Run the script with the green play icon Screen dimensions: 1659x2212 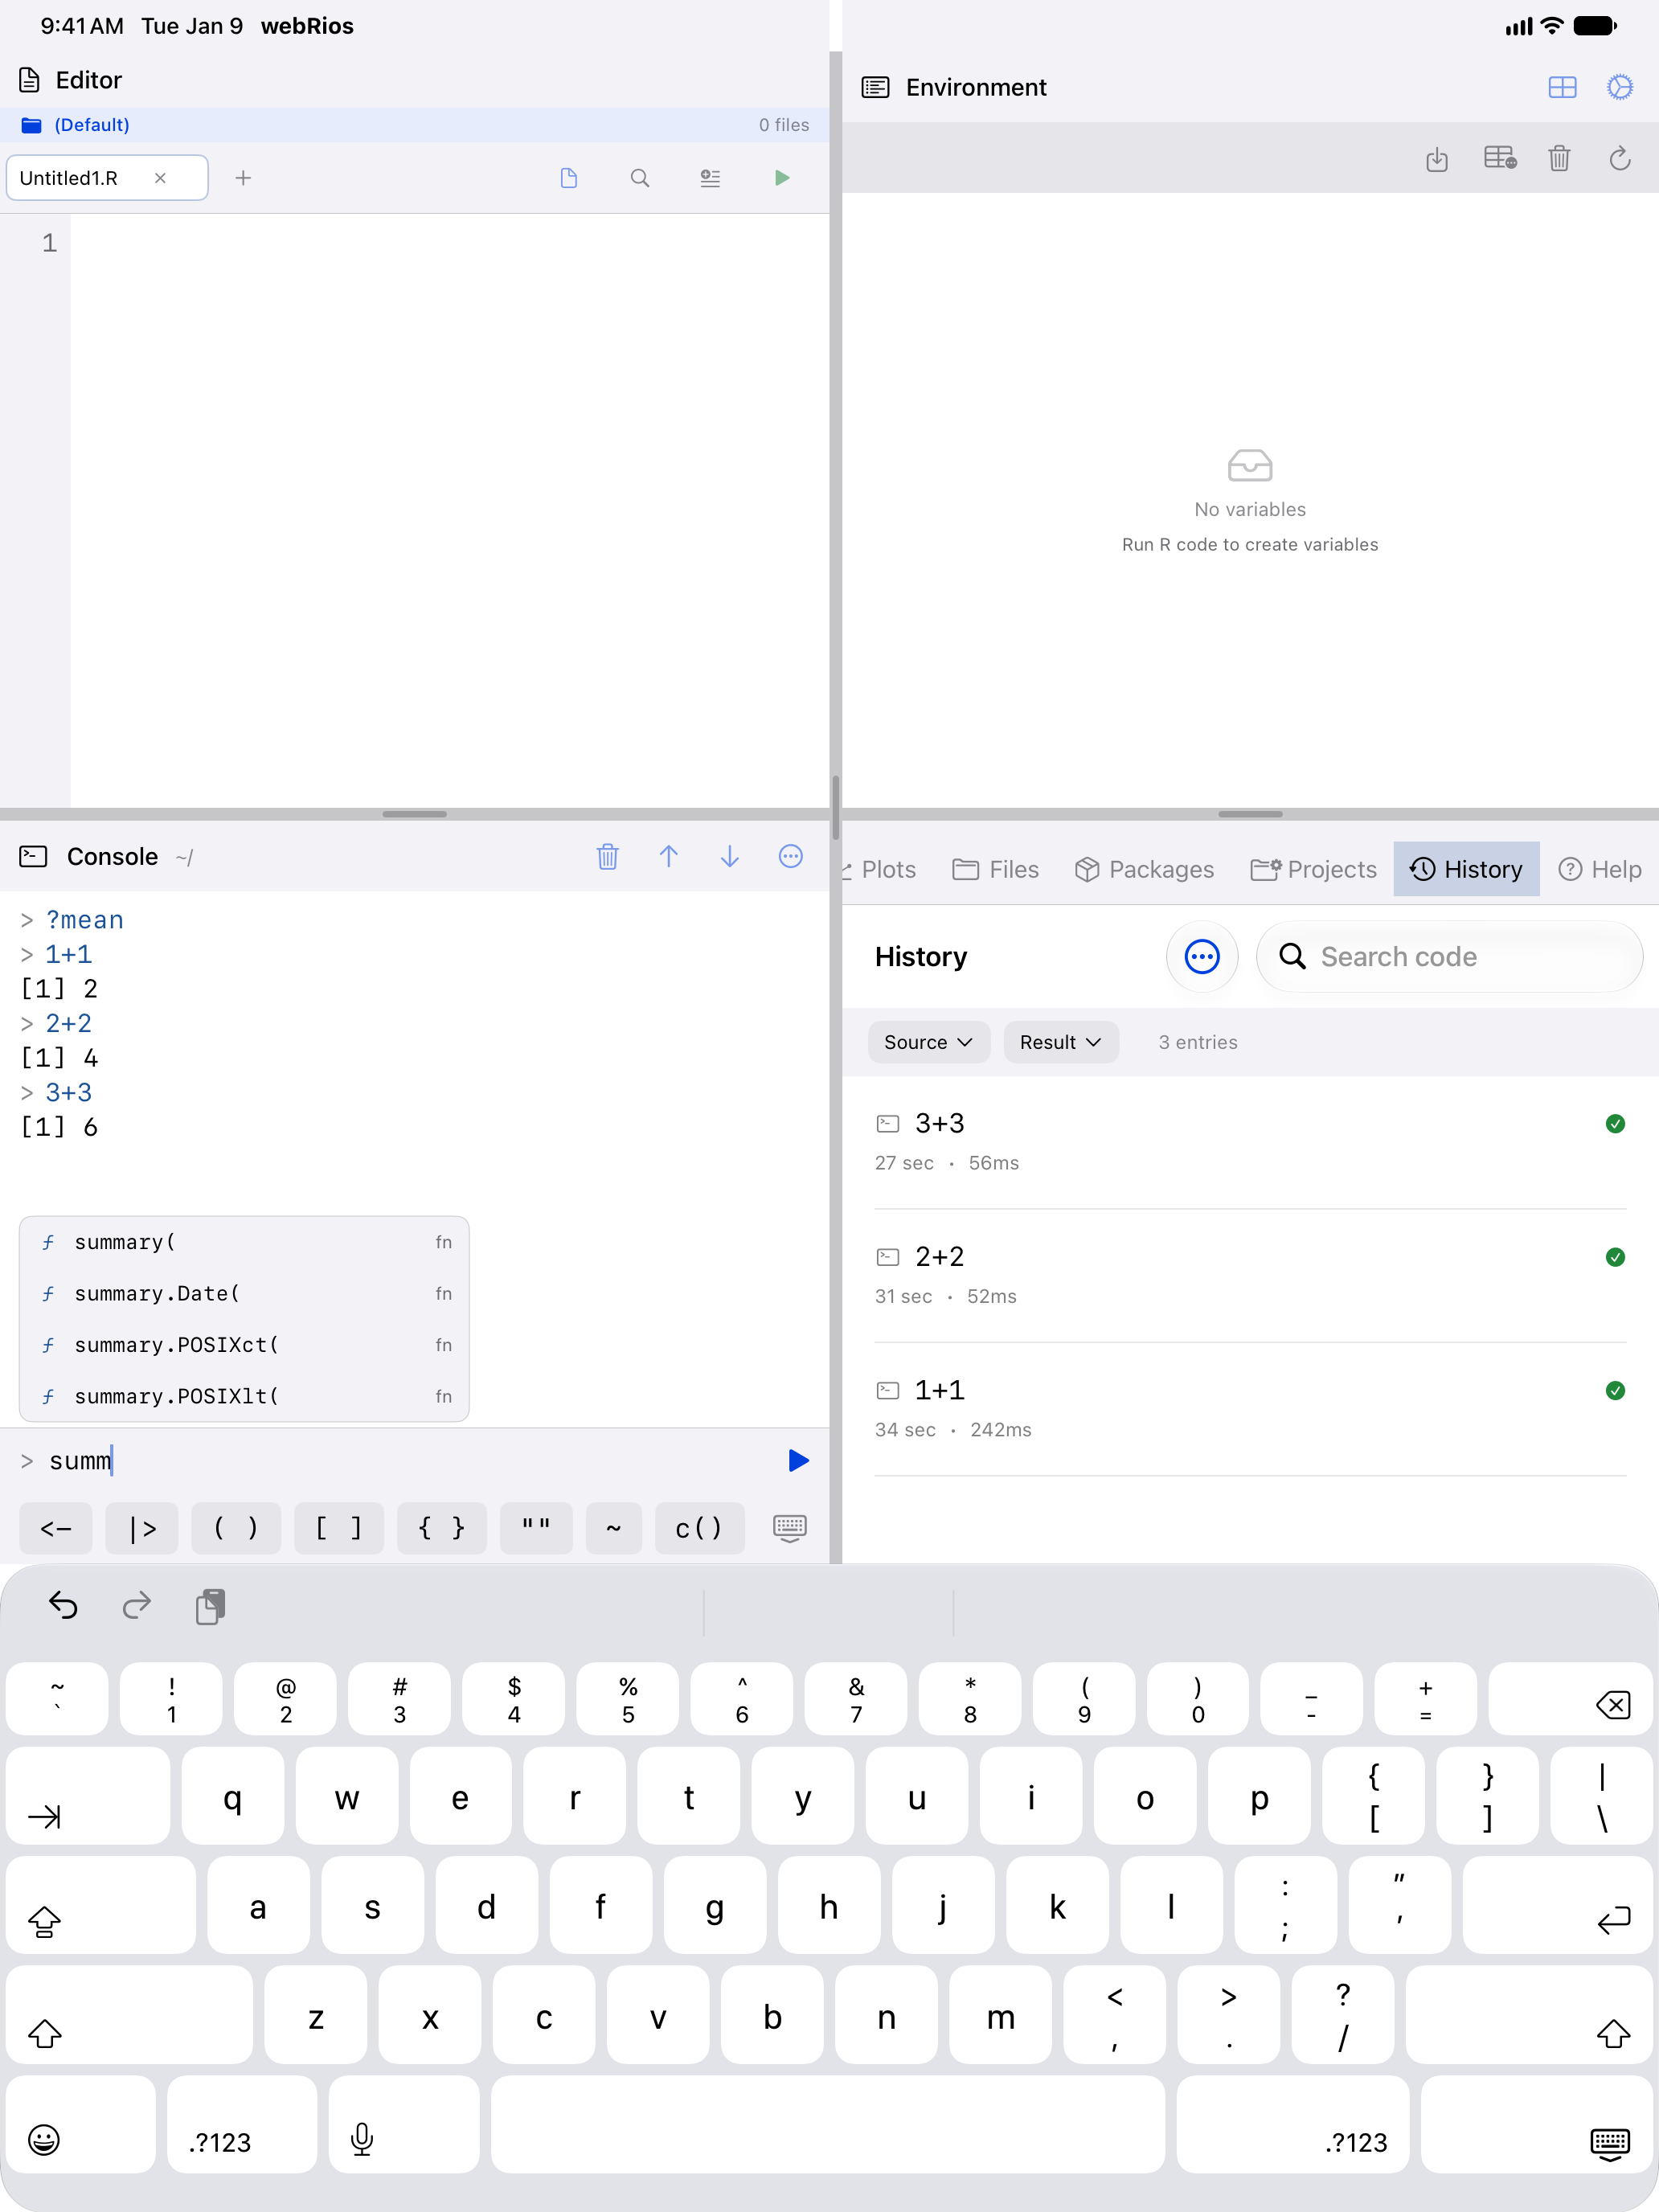782,178
